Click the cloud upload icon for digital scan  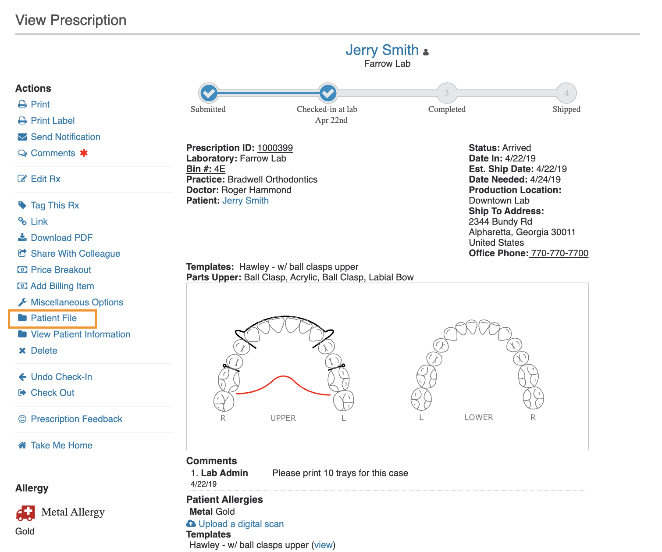pyautogui.click(x=191, y=524)
